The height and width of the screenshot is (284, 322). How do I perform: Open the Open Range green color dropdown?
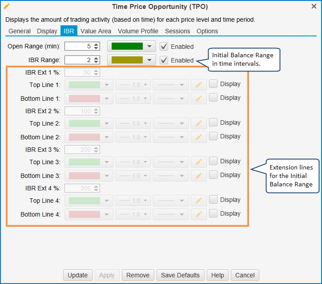coord(149,46)
